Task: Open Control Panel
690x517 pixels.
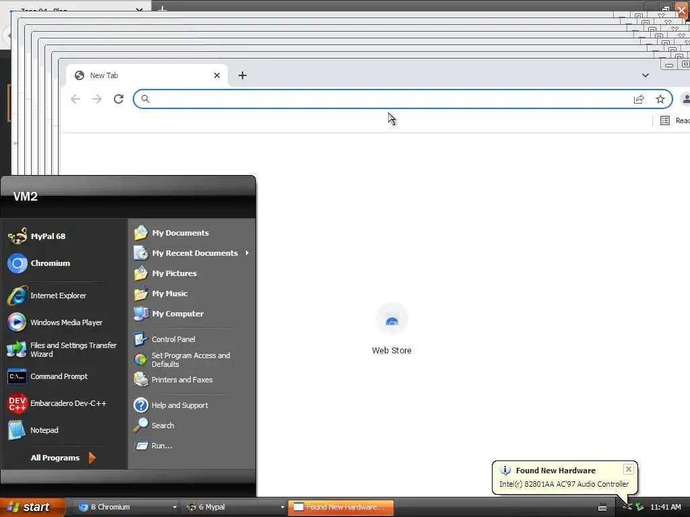Action: pos(192,339)
